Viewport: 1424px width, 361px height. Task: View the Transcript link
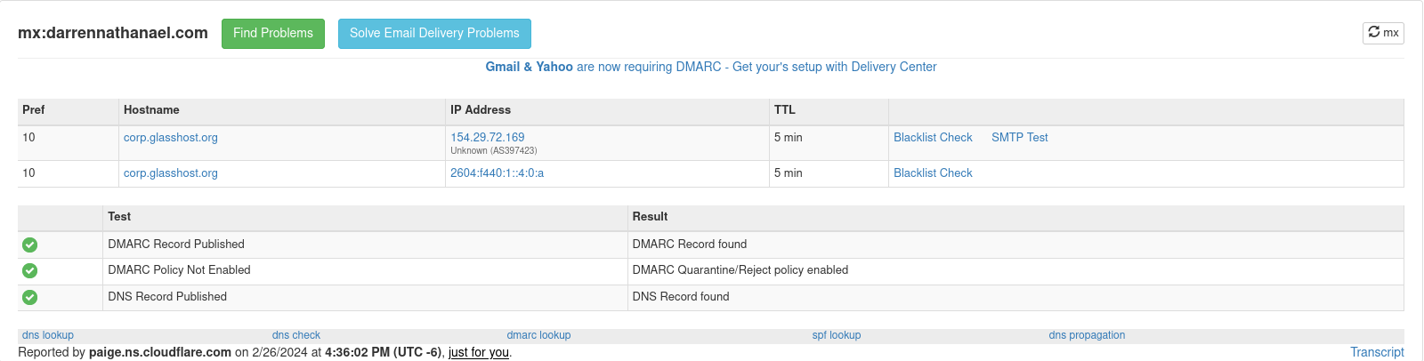click(x=1377, y=352)
